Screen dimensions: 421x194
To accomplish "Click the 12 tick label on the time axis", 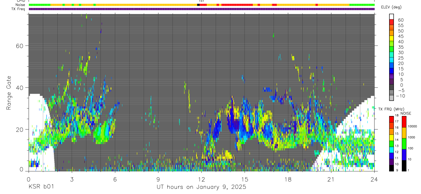I will (x=201, y=179).
